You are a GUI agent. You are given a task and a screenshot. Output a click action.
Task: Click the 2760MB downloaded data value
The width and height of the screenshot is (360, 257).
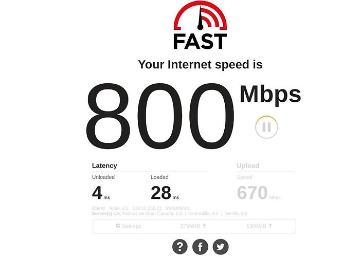[x=190, y=226]
